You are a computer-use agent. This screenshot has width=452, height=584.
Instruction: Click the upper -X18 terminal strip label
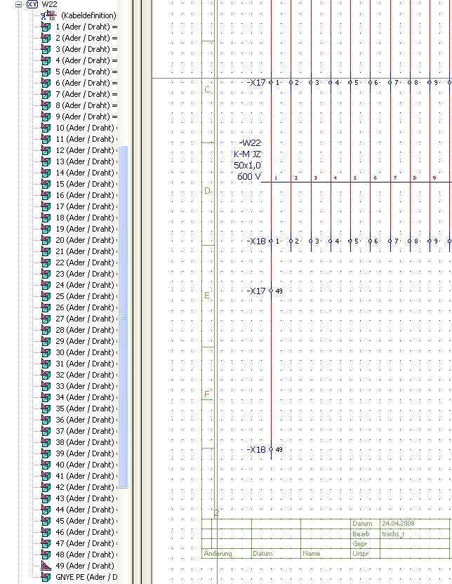(256, 241)
